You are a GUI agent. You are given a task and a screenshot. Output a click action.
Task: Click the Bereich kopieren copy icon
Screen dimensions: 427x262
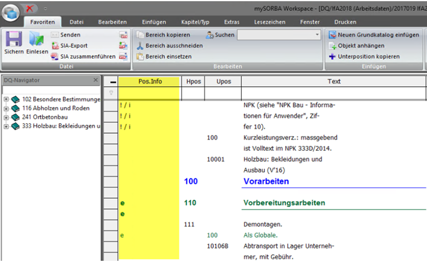point(140,35)
